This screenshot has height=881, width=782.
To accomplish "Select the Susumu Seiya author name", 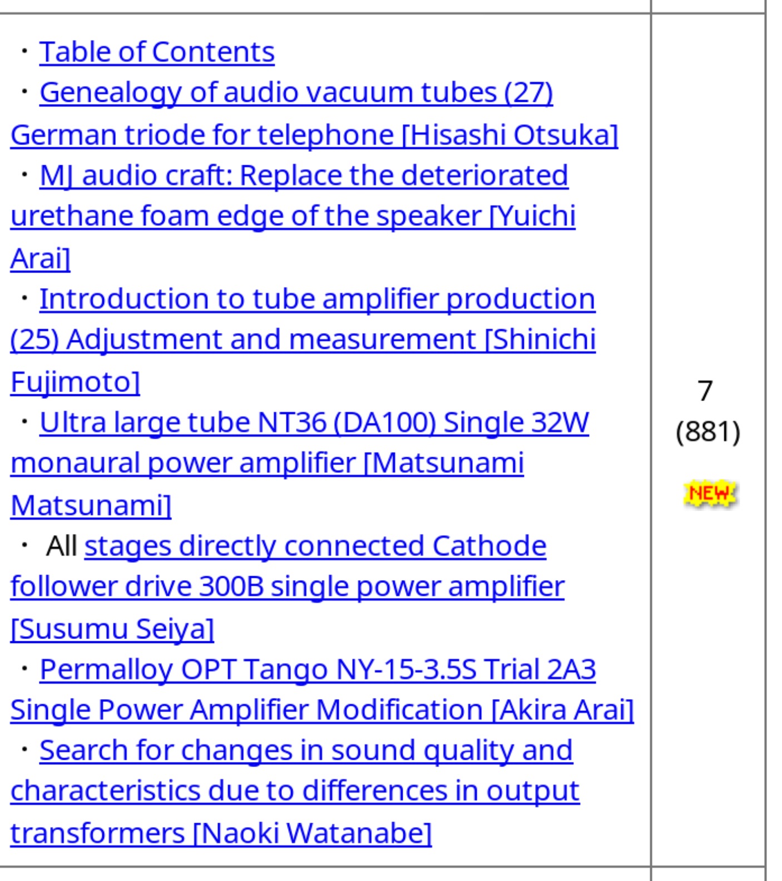I will (x=112, y=629).
